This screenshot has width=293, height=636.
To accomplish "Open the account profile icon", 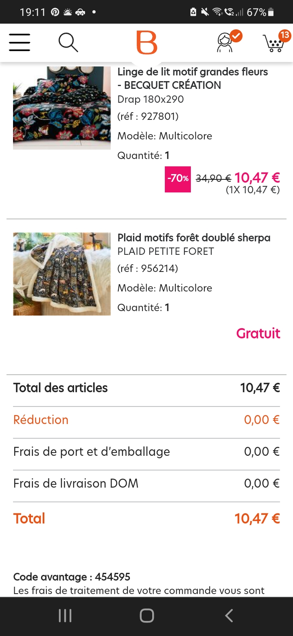I will [225, 42].
